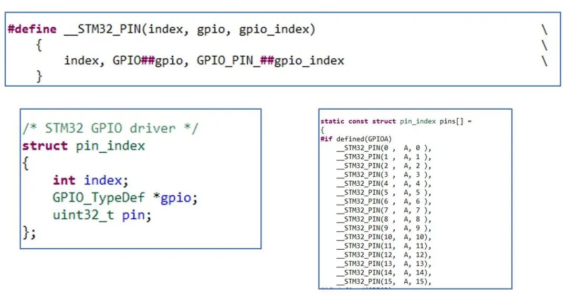Click the GPIO##gpio token
The image size is (567, 297).
pos(151,61)
